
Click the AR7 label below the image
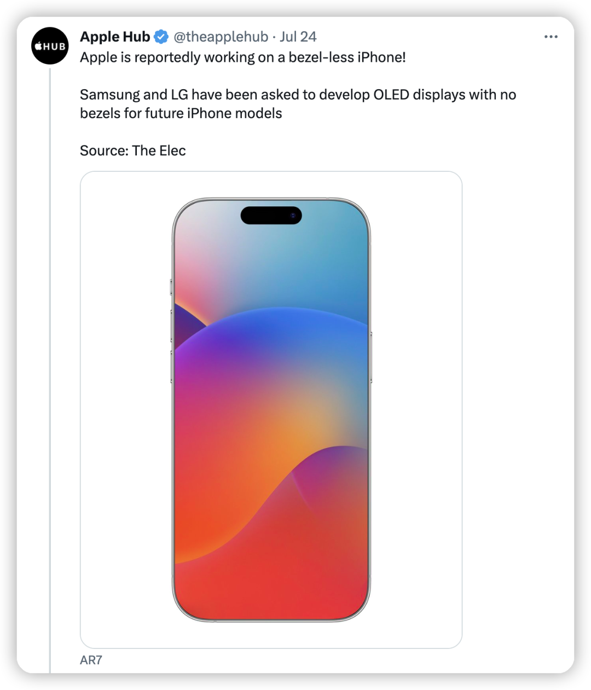point(91,660)
